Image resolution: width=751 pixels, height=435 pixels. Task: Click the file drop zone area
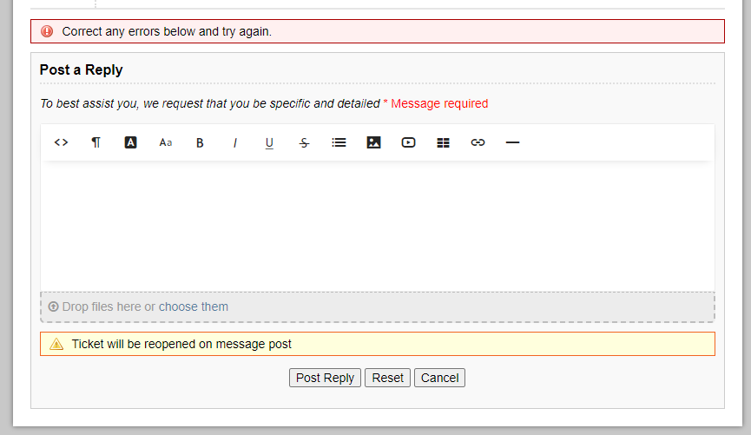tap(469, 306)
